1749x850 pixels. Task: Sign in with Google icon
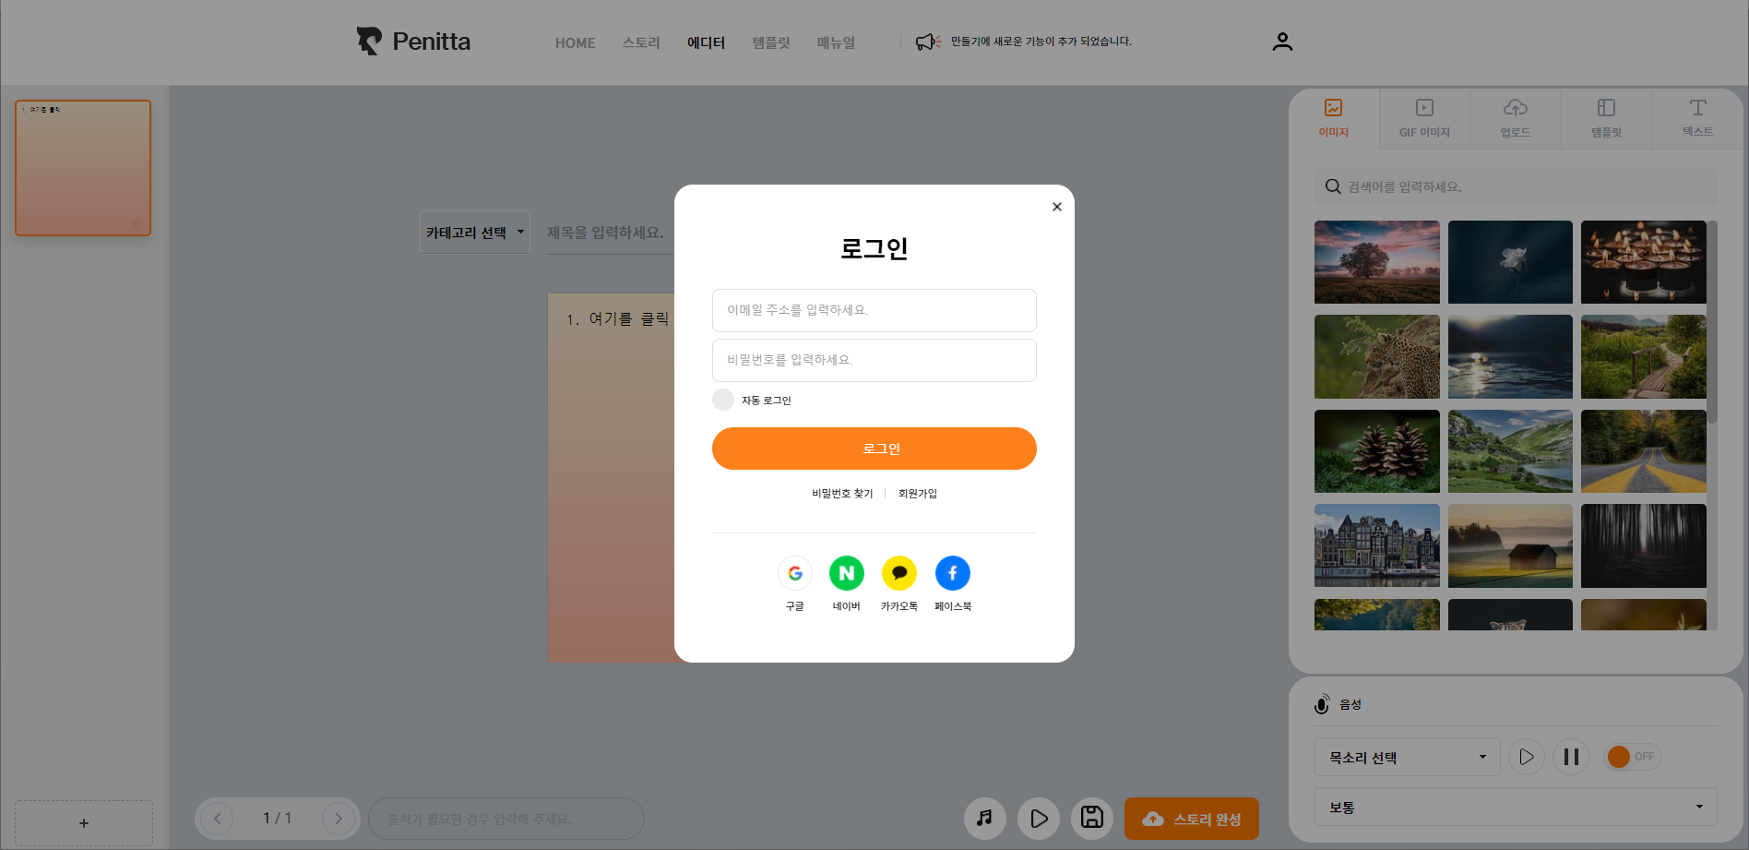[x=795, y=573]
